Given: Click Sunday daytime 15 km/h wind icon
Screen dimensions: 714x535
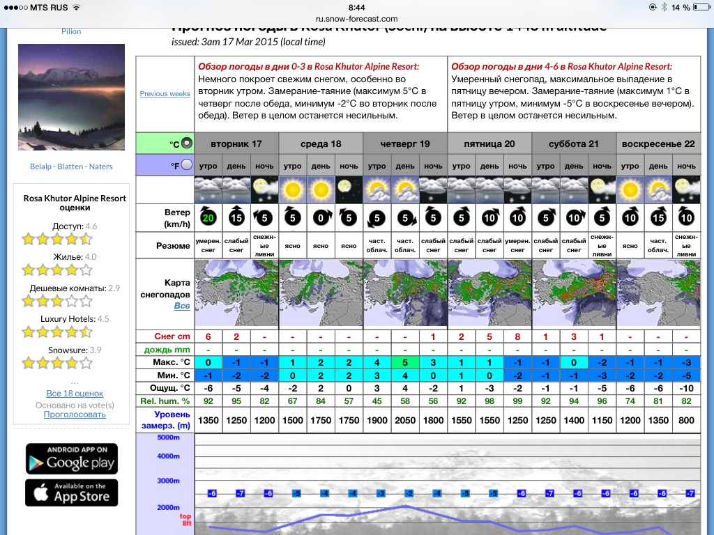Looking at the screenshot, I should click(x=658, y=217).
